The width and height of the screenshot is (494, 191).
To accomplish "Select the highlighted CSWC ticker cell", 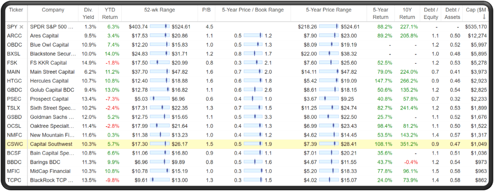I will click(x=15, y=144).
